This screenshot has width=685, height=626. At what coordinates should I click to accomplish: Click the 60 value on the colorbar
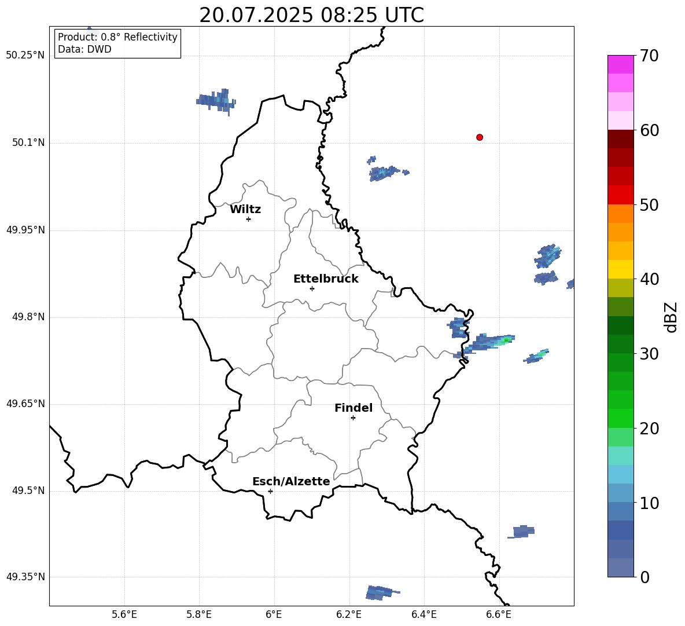tap(649, 130)
